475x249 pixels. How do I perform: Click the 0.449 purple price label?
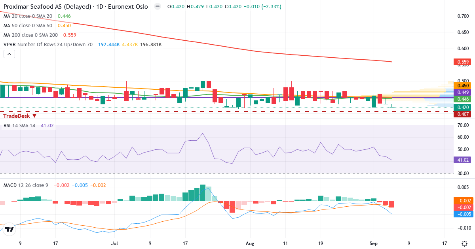pyautogui.click(x=462, y=92)
